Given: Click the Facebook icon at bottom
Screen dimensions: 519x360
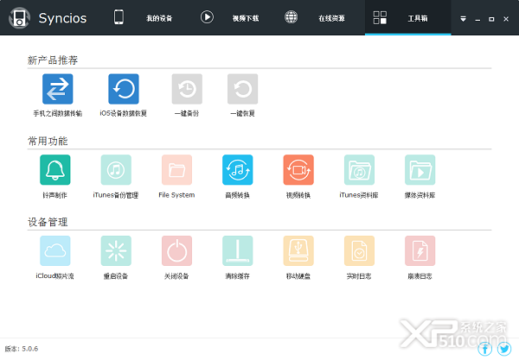Looking at the screenshot, I should coord(485,349).
